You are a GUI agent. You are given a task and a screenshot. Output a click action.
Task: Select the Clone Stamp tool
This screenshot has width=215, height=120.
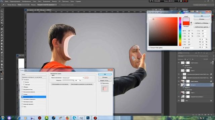(x=2, y=35)
